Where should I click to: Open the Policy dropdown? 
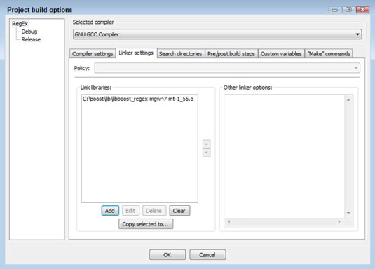(x=227, y=68)
